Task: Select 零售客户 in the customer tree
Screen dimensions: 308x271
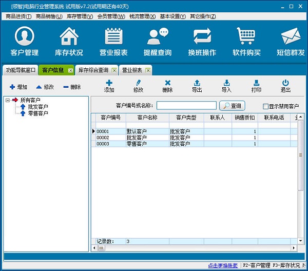Action: pyautogui.click(x=38, y=113)
